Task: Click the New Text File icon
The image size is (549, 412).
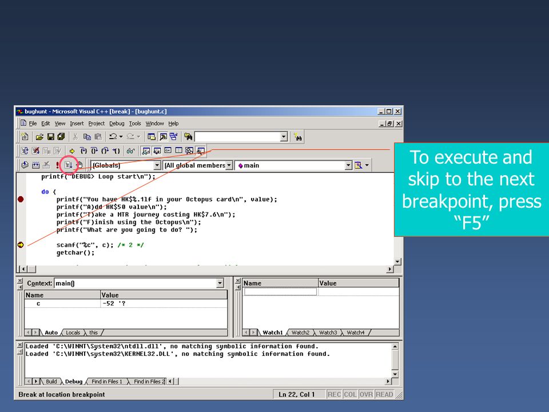Action: [25, 137]
